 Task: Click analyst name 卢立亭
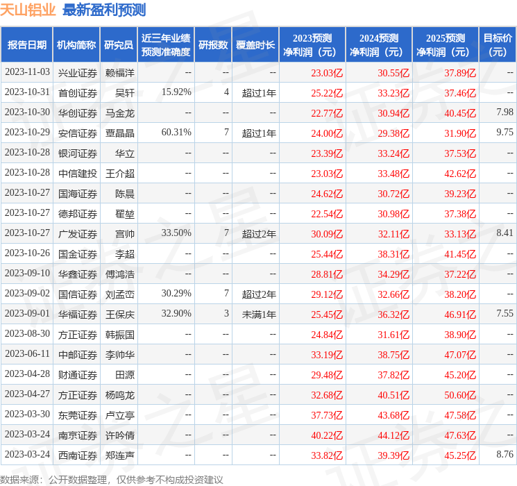[x=119, y=415]
